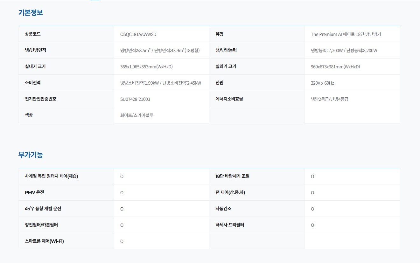The width and height of the screenshot is (420, 263).
Task: Click the 스마트폰 제어(Wi-Fi) label
Action: [x=44, y=241]
